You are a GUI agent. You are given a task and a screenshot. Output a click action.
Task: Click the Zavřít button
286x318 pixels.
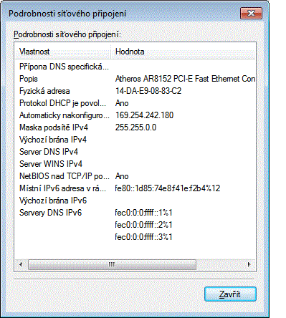coord(230,294)
